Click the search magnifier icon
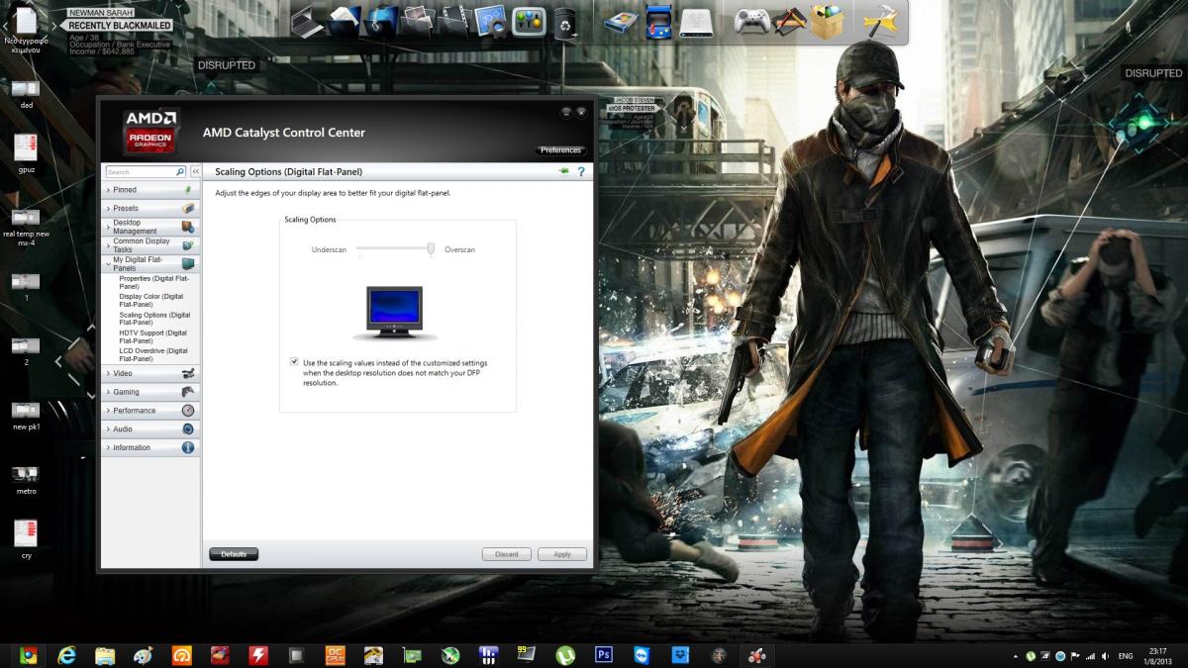Image resolution: width=1188 pixels, height=668 pixels. coord(180,171)
